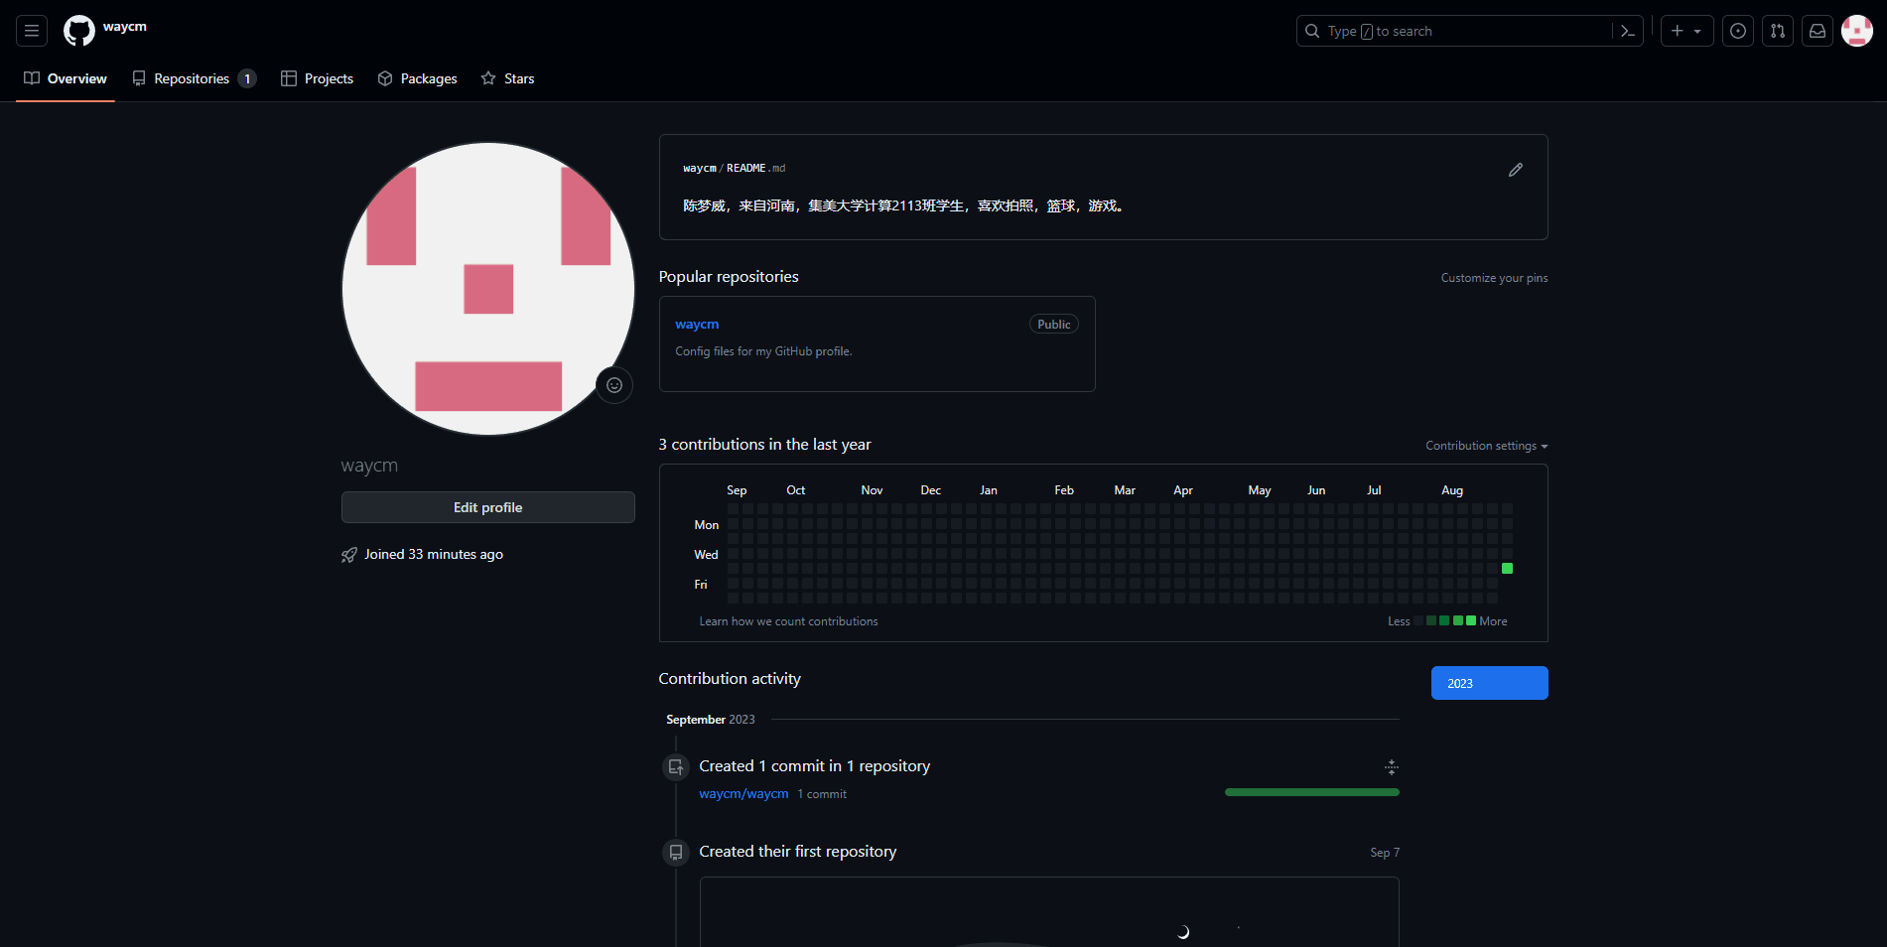Go to GitHub homepage via Octocat logo

point(79,31)
